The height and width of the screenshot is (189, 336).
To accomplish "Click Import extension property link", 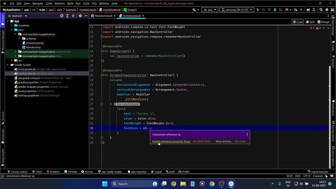I will tap(171, 141).
